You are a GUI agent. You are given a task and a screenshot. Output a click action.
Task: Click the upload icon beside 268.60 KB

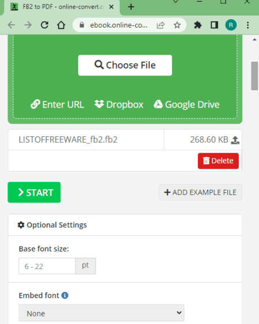(x=235, y=140)
